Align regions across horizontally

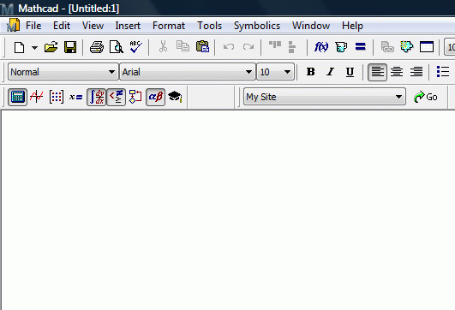[x=275, y=45]
